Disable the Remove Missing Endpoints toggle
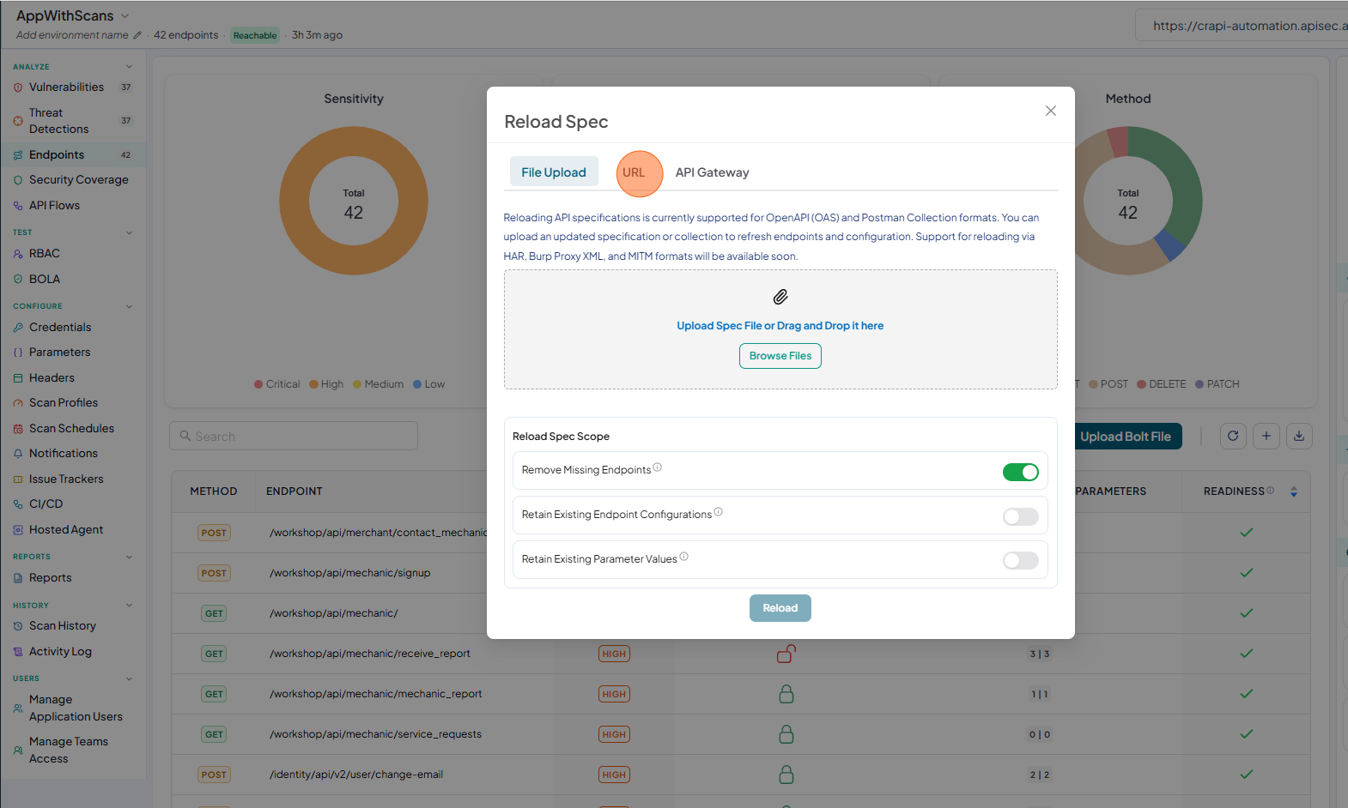Viewport: 1348px width, 808px height. (1020, 472)
